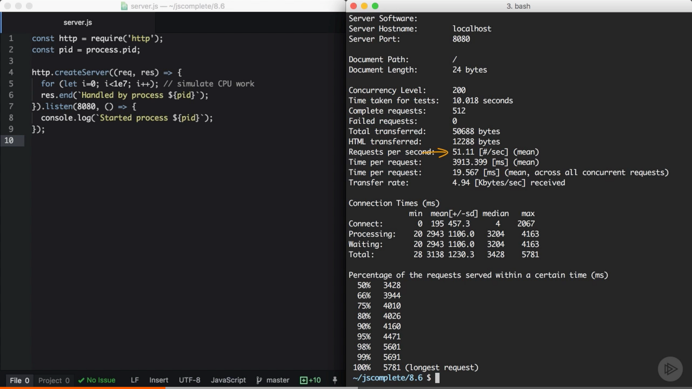Switch linter scope to Project
Screen dimensions: 692x389
click(54, 380)
